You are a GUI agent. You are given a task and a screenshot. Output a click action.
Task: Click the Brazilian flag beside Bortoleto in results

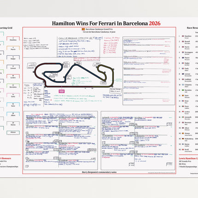point(183,90)
